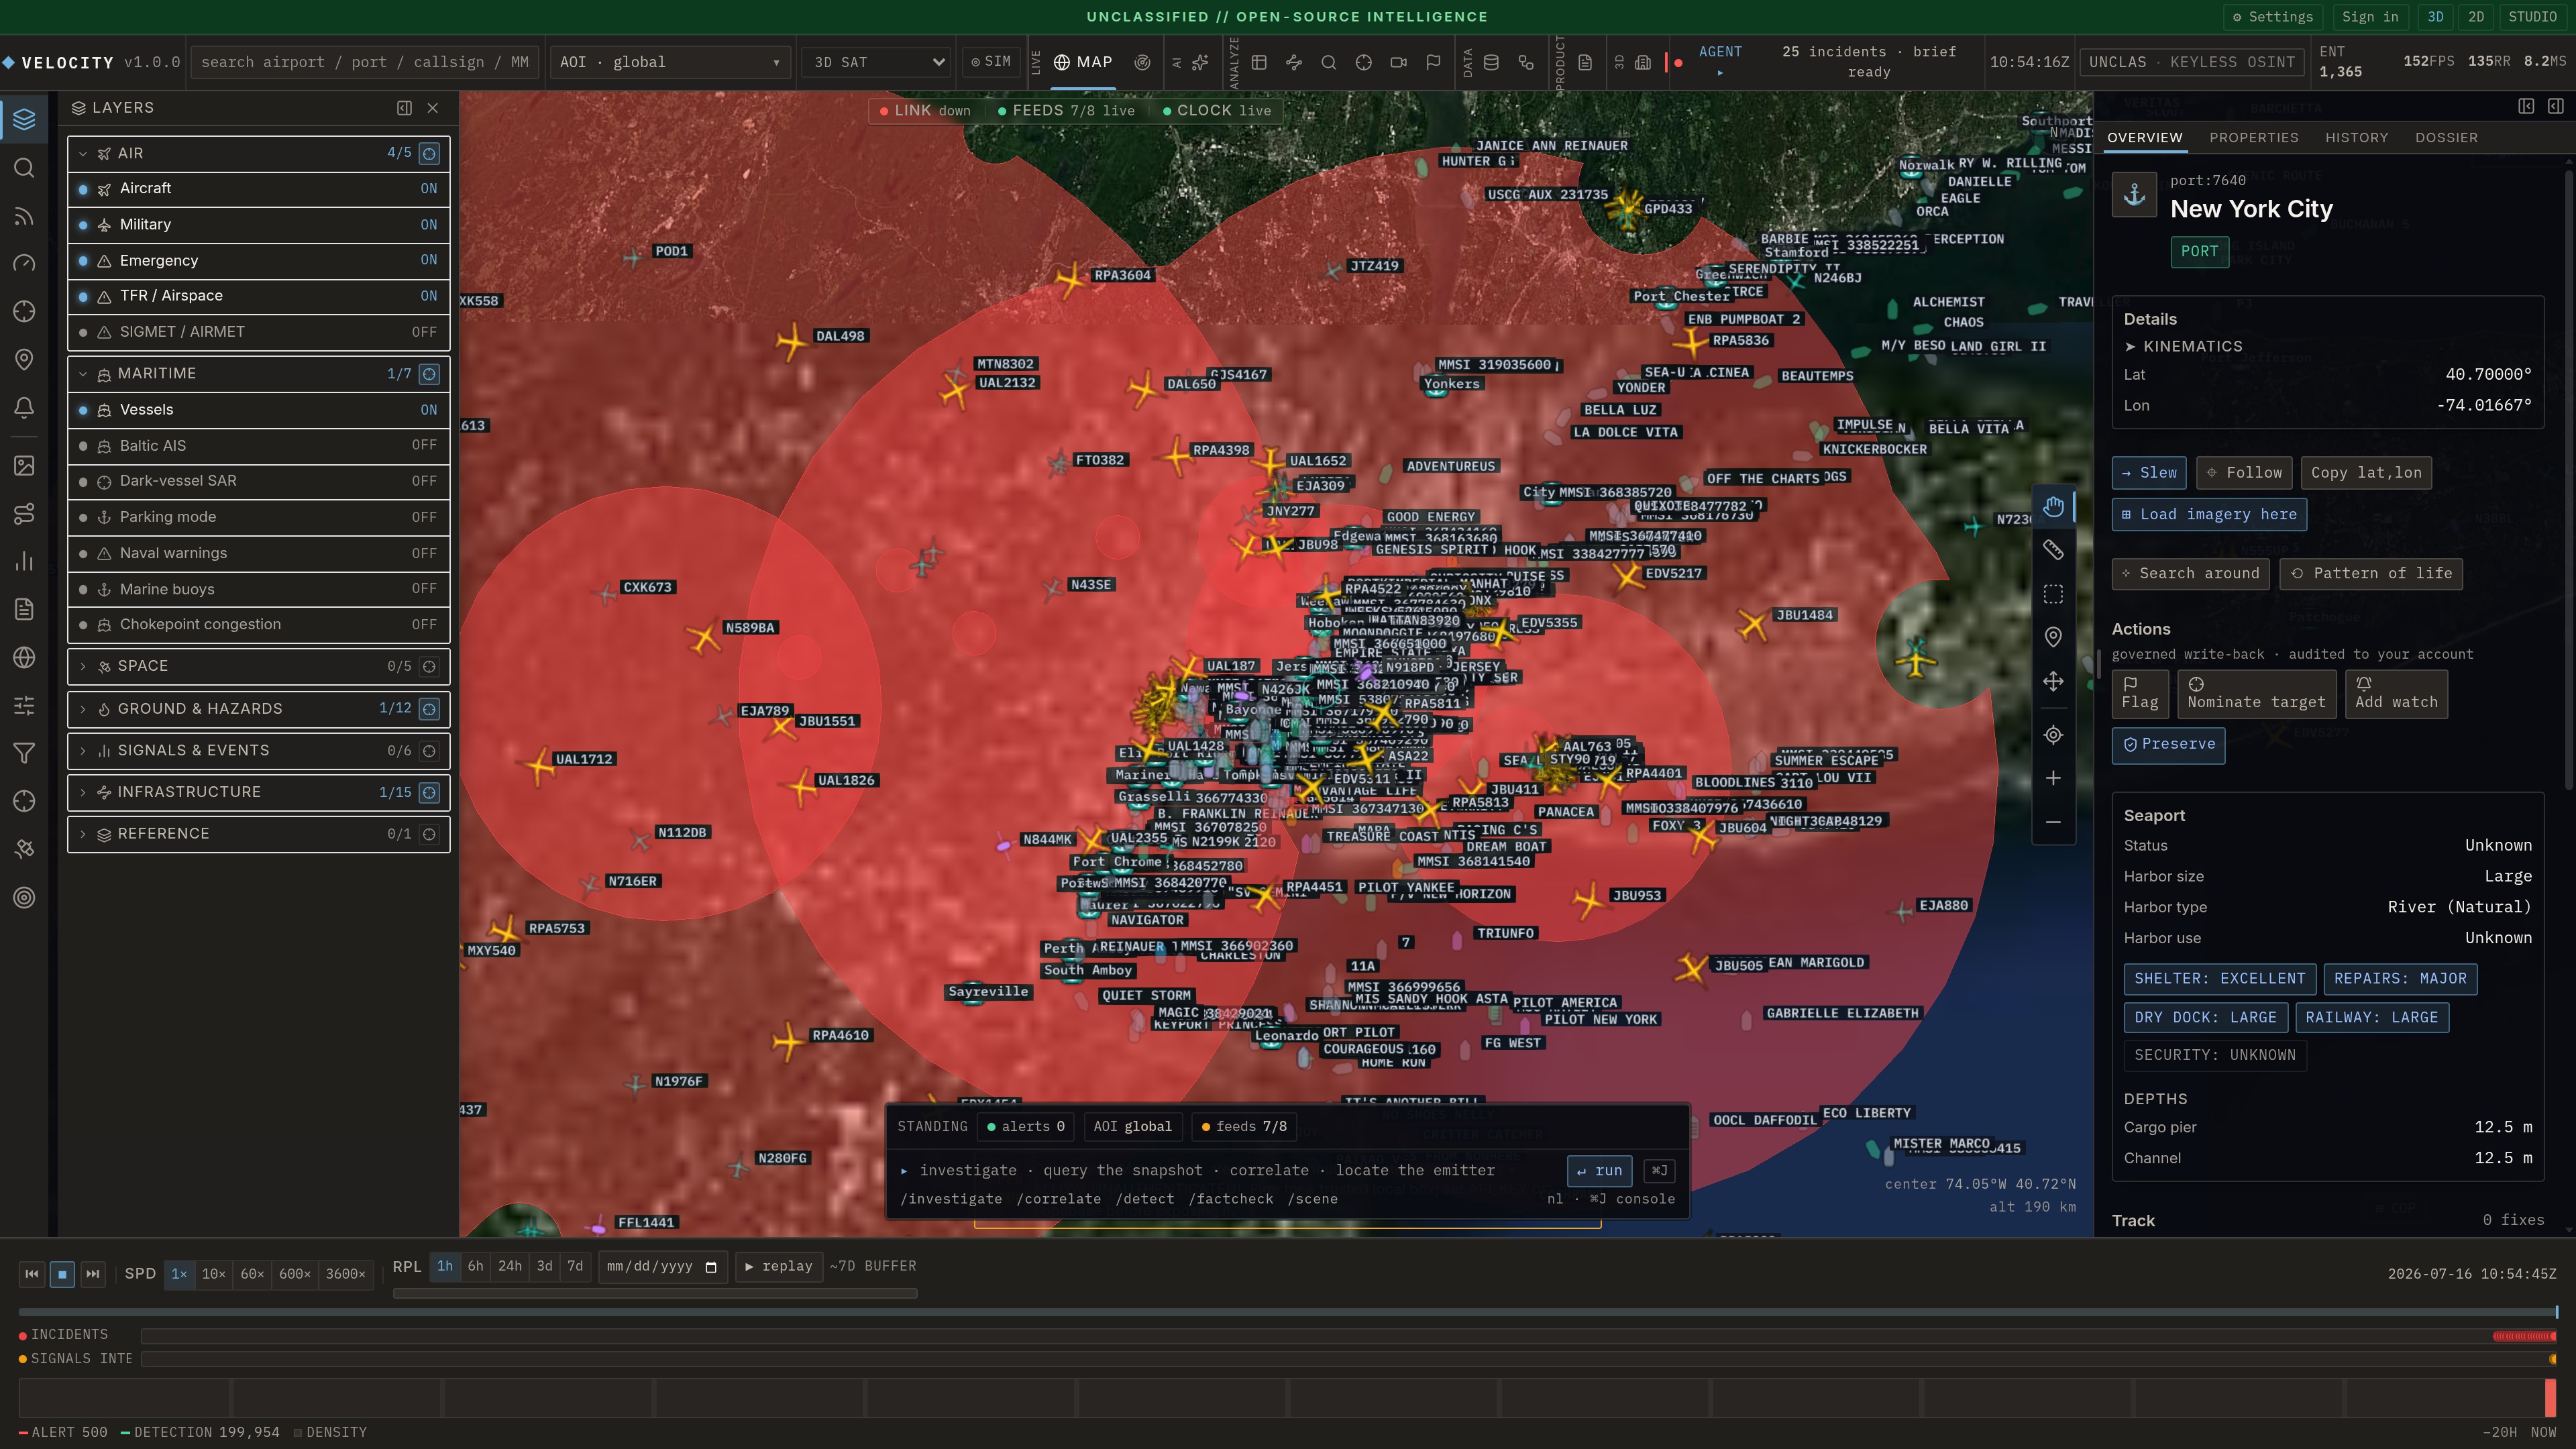Screen dimensions: 2576x1449
Task: Click the map zoom in plus
Action: [x=2053, y=778]
